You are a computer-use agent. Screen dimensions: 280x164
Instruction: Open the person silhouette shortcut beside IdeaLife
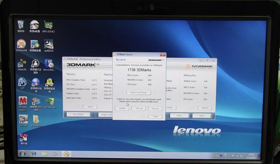pyautogui.click(x=35, y=66)
